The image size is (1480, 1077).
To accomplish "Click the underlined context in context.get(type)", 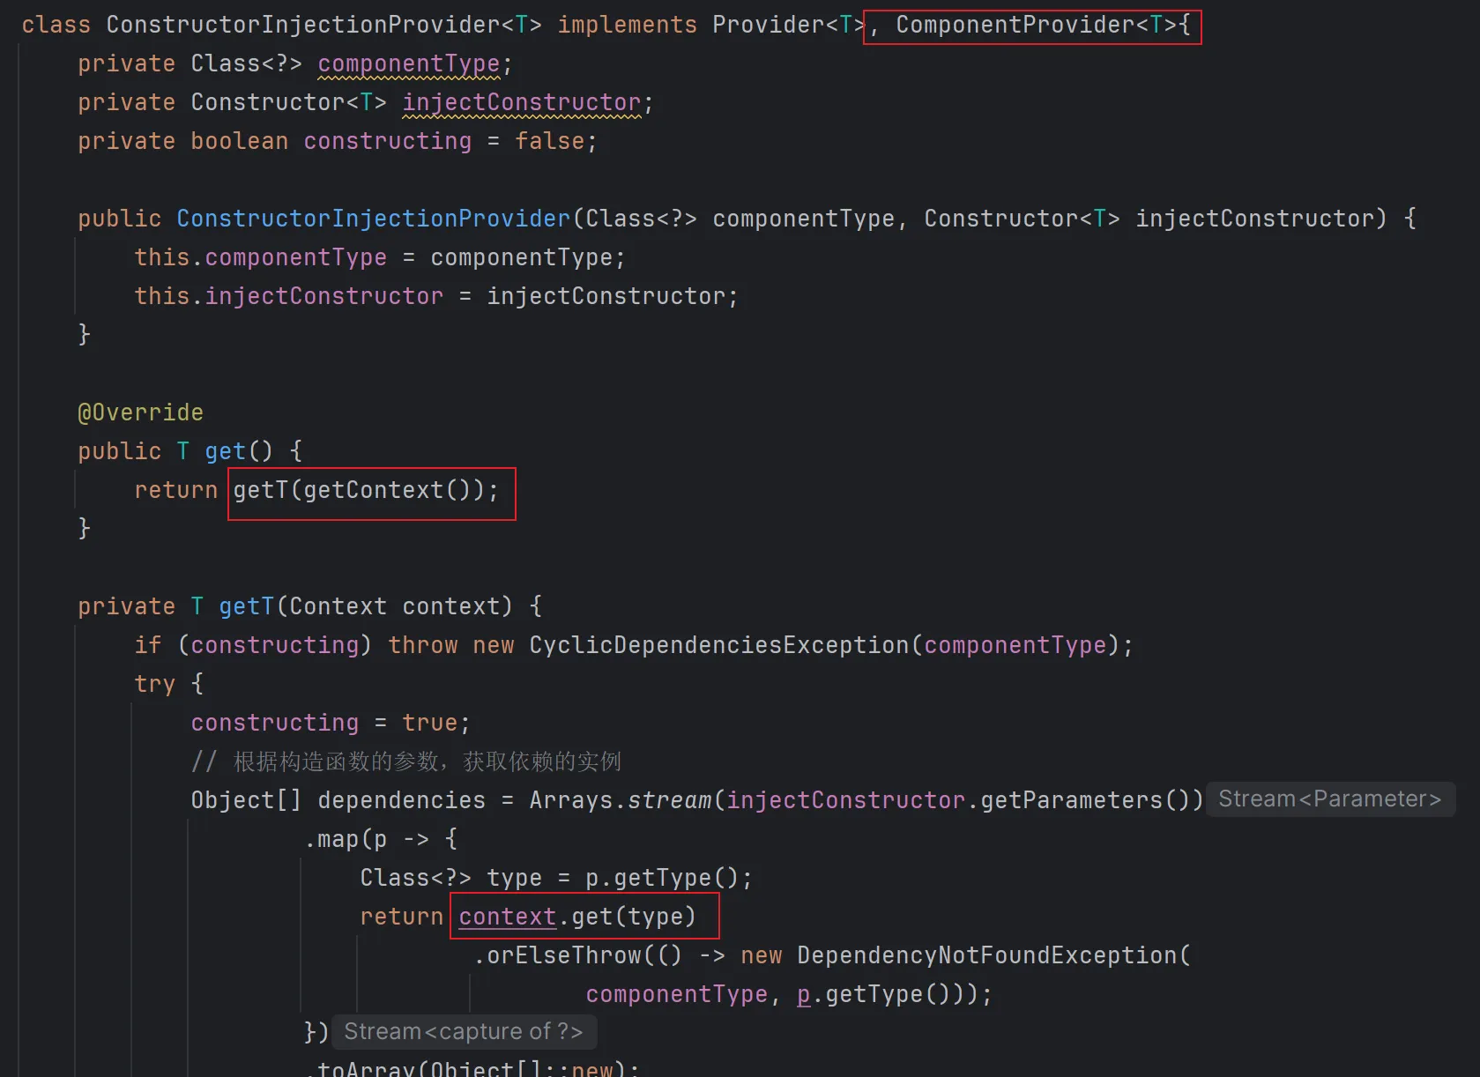I will point(507,917).
